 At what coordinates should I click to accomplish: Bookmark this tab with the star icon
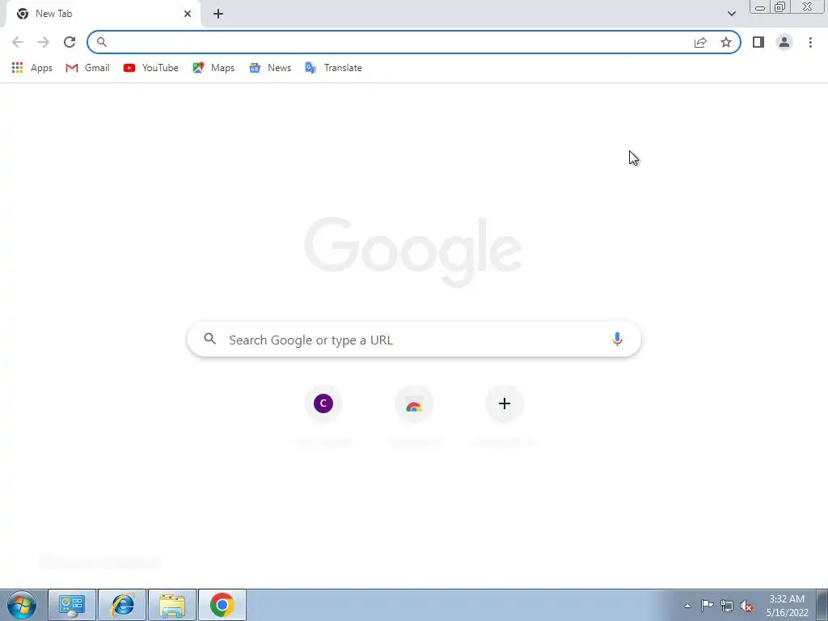click(726, 42)
